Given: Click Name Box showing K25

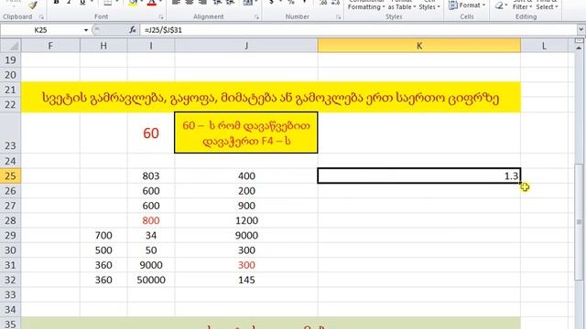Looking at the screenshot, I should point(41,30).
